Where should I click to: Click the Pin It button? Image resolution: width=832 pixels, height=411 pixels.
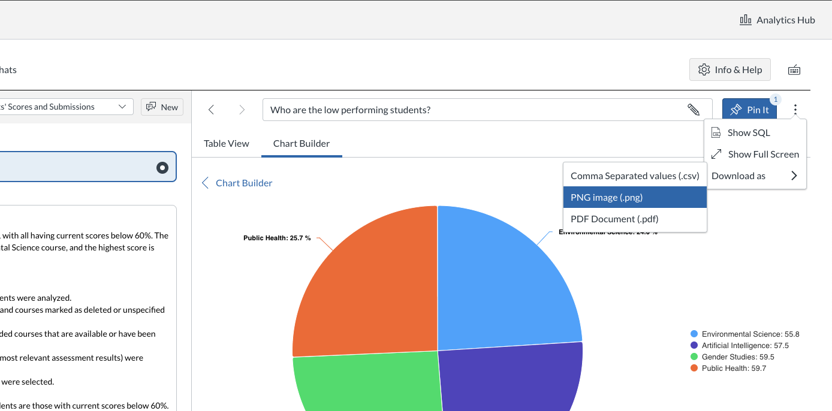749,110
